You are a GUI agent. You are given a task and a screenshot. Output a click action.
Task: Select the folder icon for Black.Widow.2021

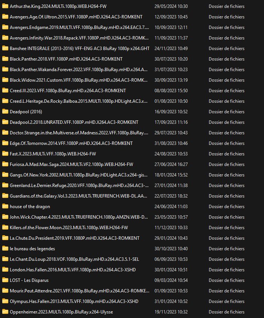click(x=5, y=80)
